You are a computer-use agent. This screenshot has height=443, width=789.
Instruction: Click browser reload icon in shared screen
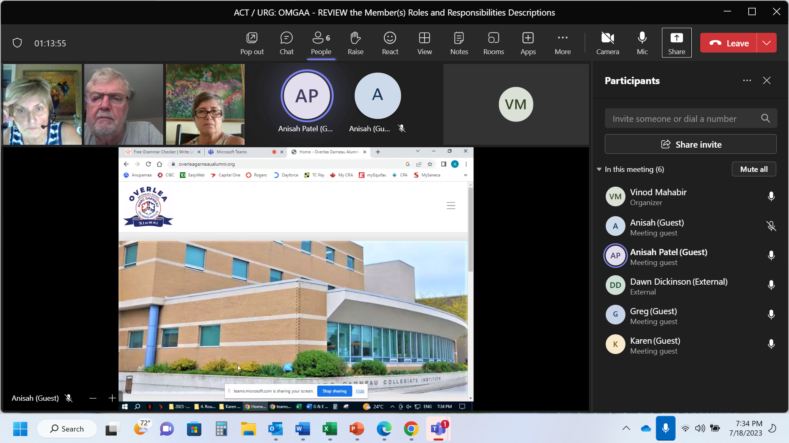coord(148,164)
